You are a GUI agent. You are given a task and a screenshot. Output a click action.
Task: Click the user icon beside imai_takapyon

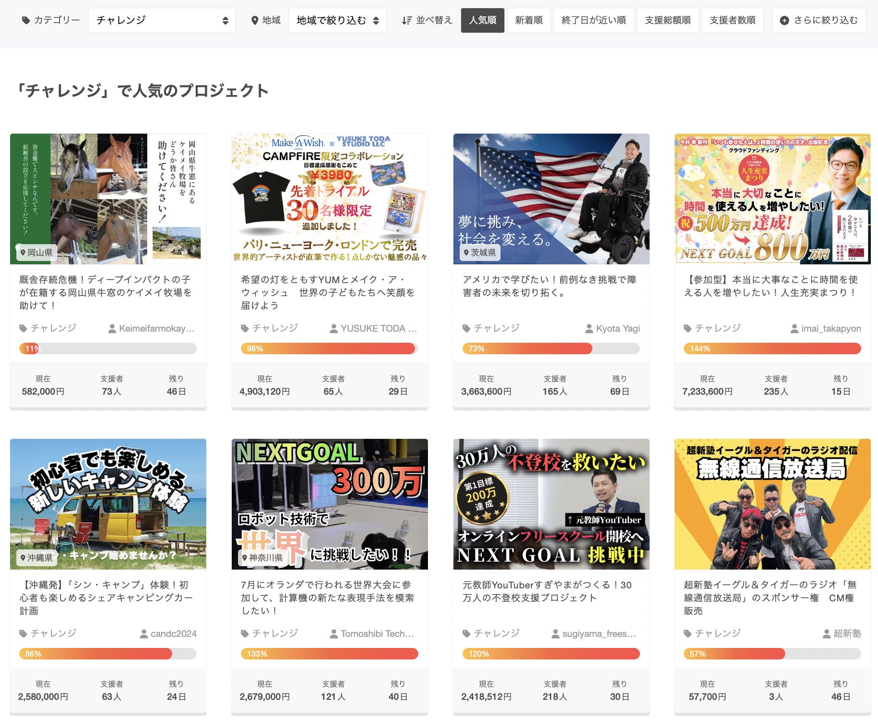[794, 329]
